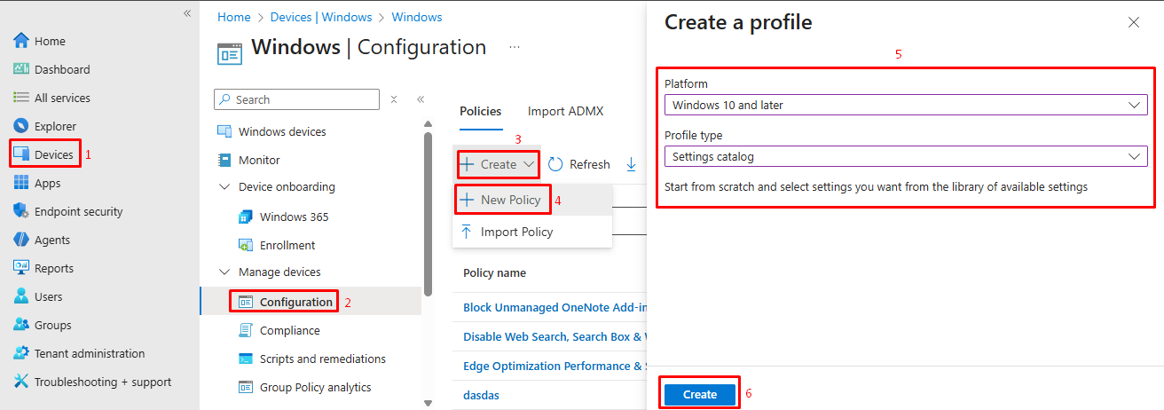Choose Import Policy from the Create menu
1164x410 pixels.
click(x=516, y=232)
